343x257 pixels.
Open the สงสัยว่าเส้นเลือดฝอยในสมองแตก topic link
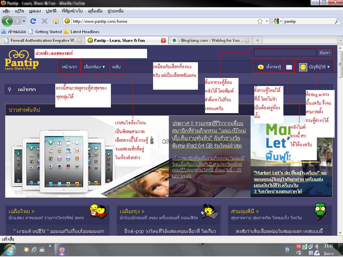coord(279,231)
